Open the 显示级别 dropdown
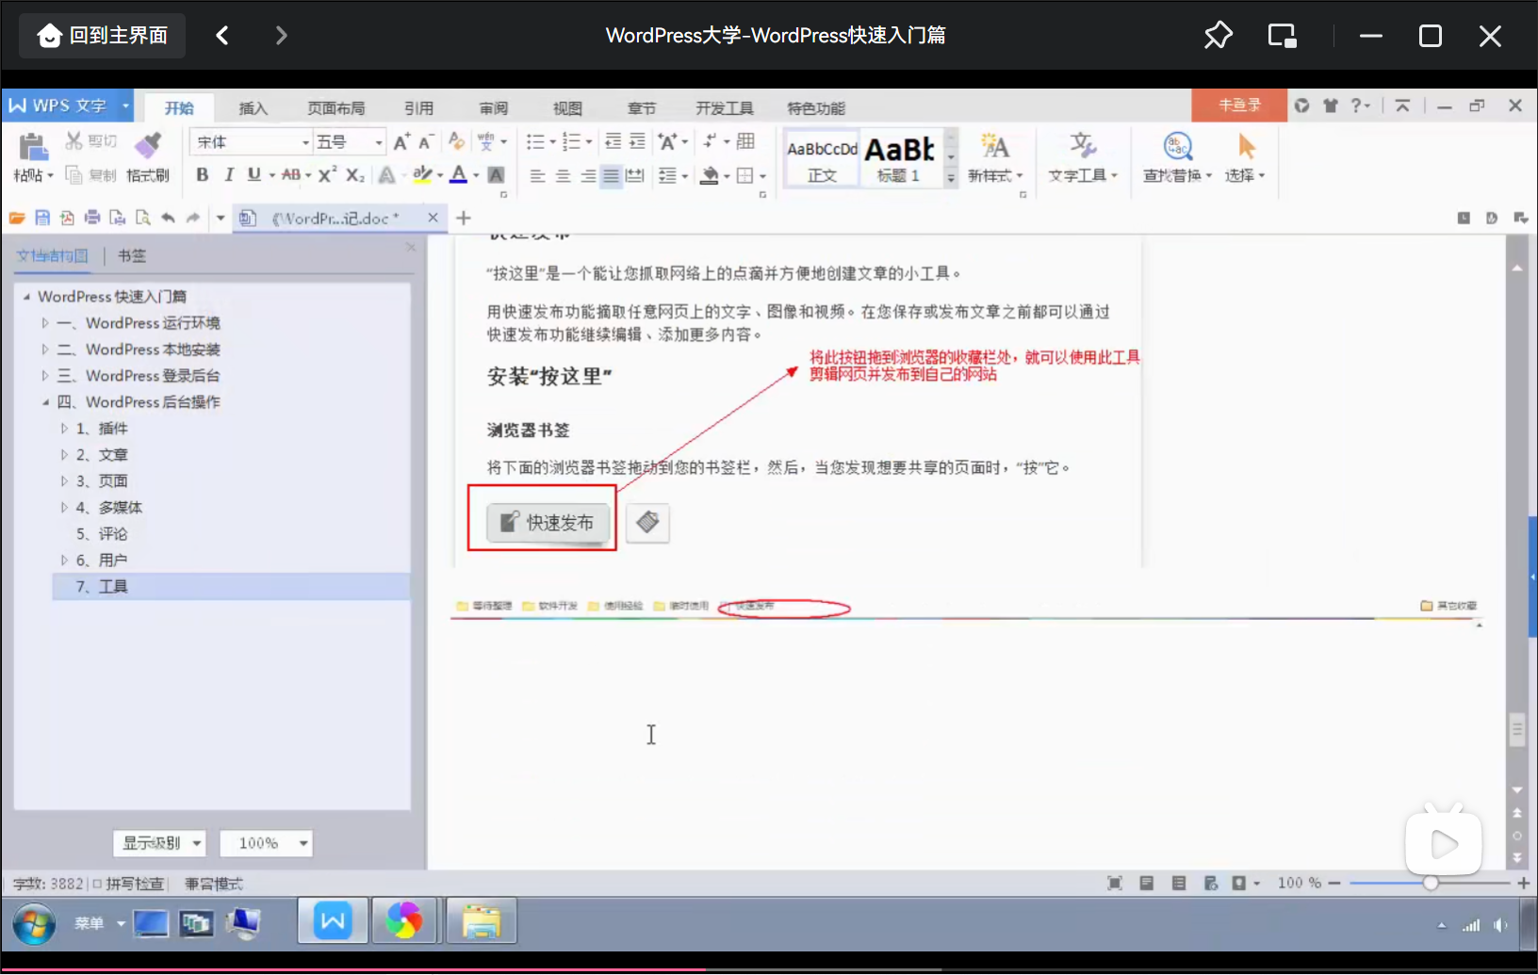The width and height of the screenshot is (1538, 975). 160,843
